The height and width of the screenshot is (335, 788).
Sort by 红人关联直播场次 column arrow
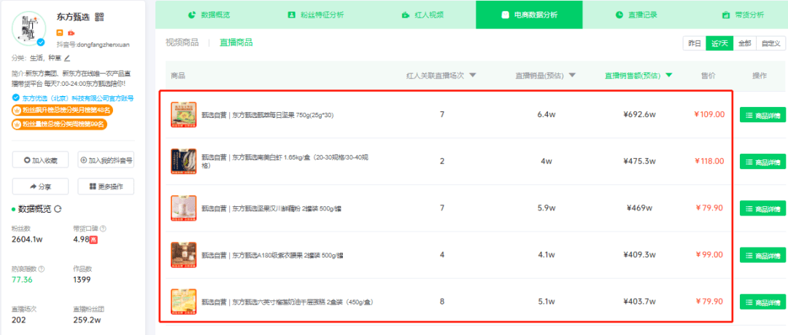(472, 76)
